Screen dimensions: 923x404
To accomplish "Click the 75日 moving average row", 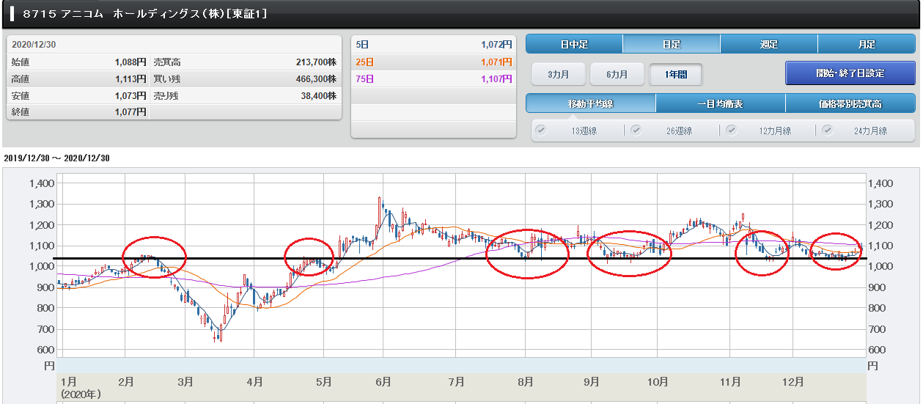I will 434,78.
